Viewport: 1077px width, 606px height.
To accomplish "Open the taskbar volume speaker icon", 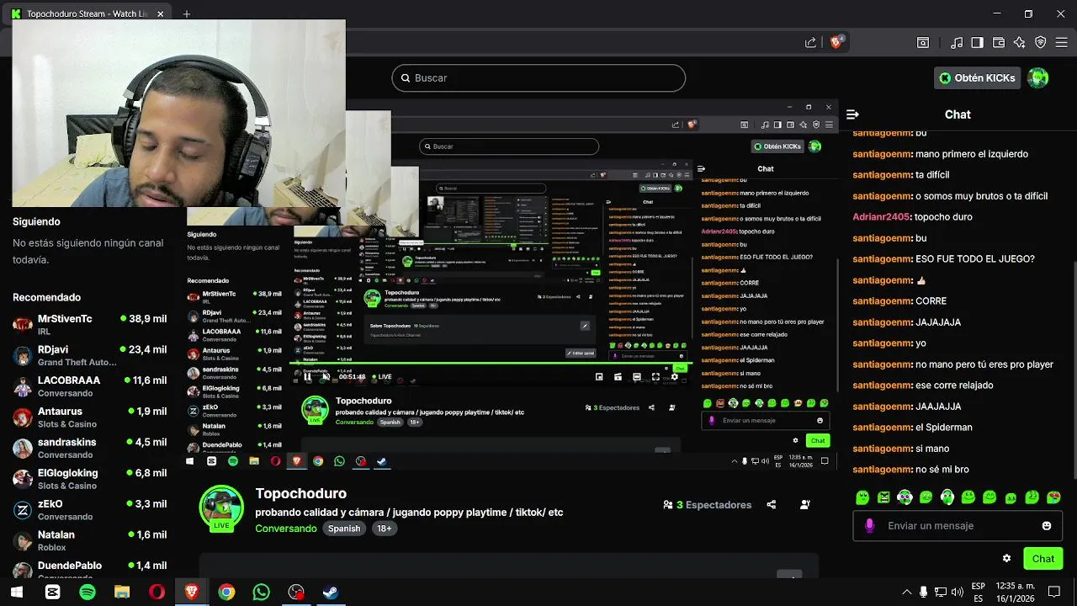I will (x=957, y=593).
